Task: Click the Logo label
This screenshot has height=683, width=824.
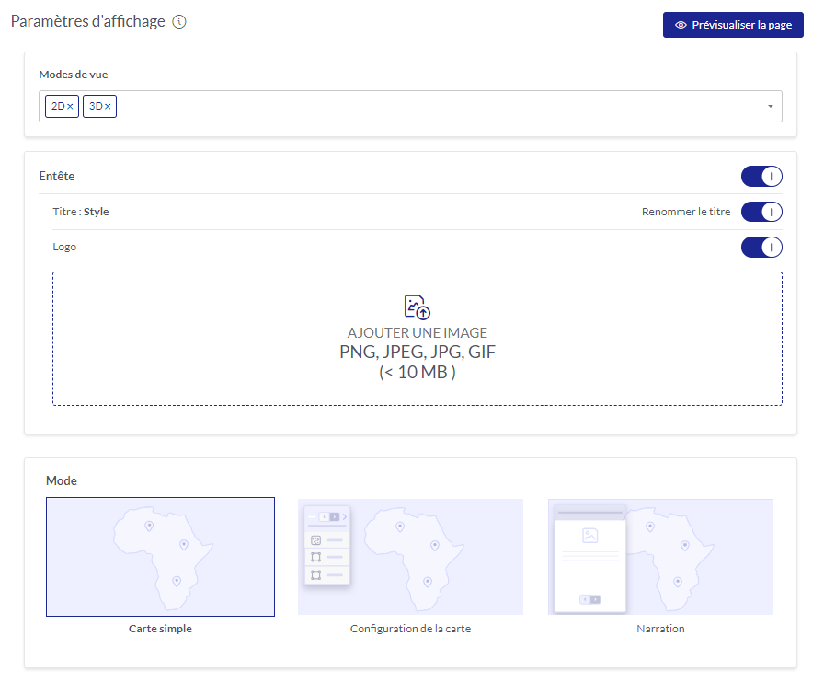Action: pyautogui.click(x=64, y=248)
